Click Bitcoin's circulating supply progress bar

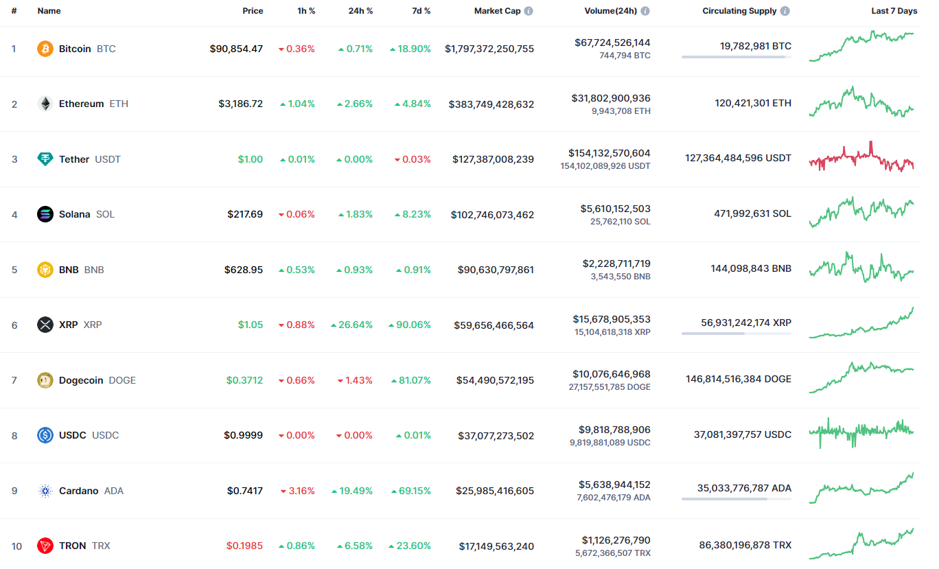point(736,57)
